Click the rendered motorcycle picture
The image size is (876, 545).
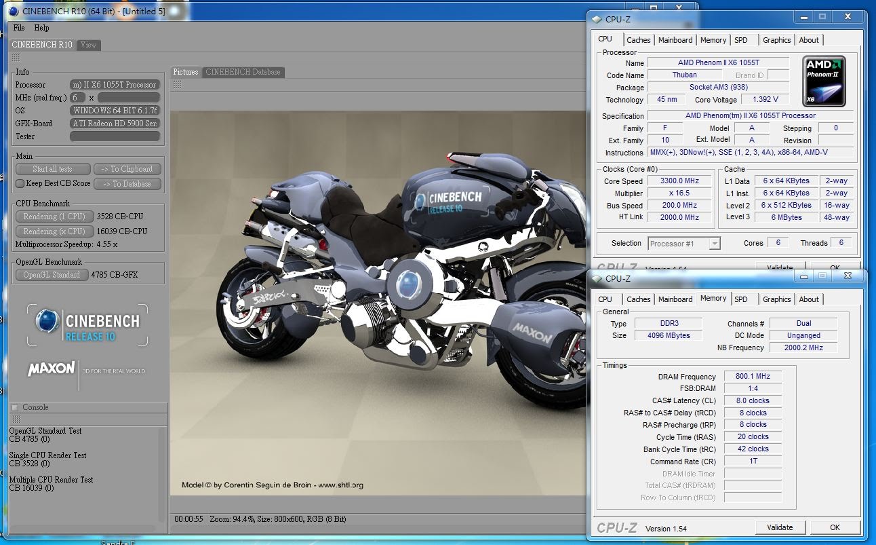pos(378,302)
